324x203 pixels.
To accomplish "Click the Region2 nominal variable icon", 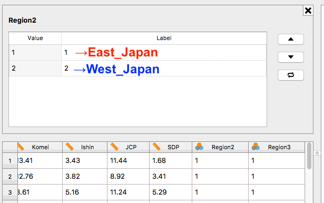I will pos(199,147).
